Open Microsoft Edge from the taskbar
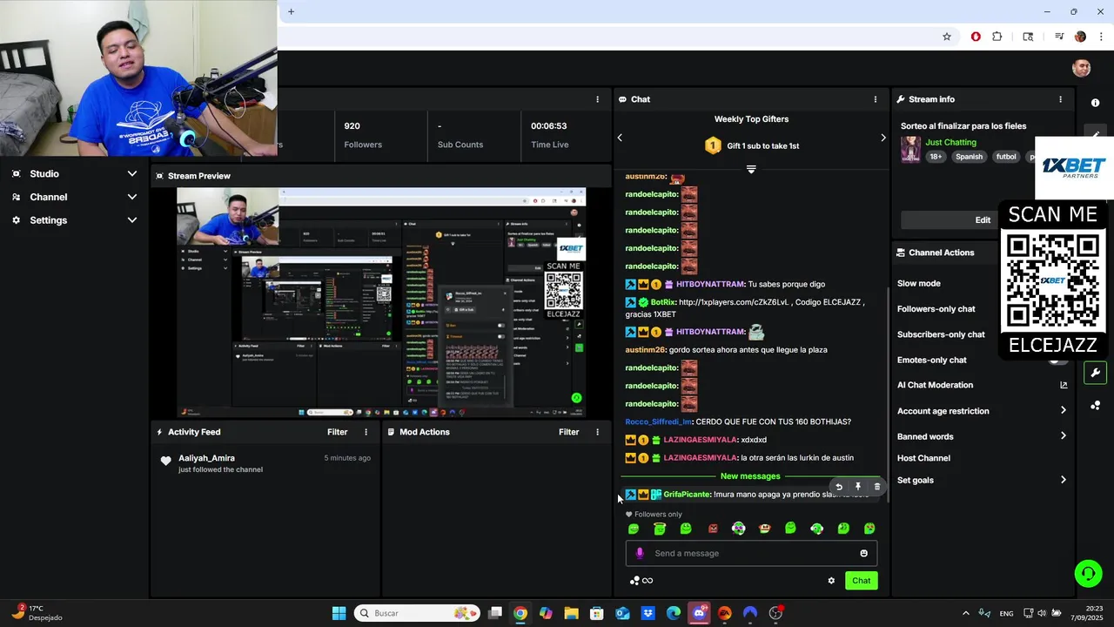This screenshot has width=1114, height=627. [674, 613]
